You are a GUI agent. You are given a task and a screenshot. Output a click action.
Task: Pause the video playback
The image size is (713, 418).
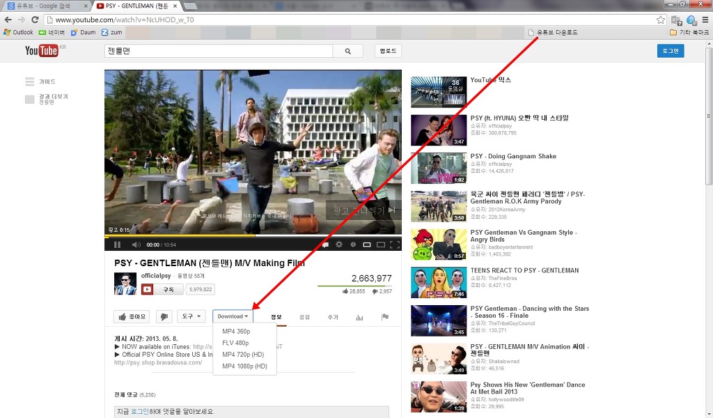click(117, 245)
